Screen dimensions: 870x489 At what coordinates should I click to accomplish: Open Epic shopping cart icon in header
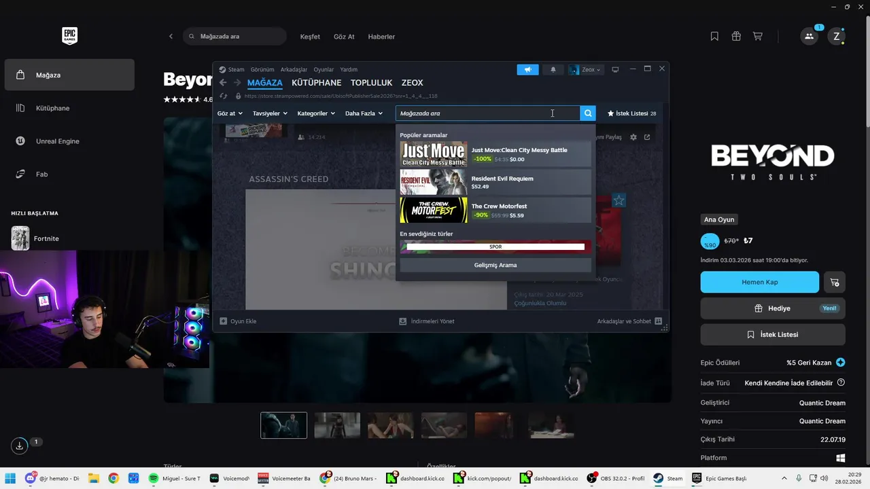point(757,37)
